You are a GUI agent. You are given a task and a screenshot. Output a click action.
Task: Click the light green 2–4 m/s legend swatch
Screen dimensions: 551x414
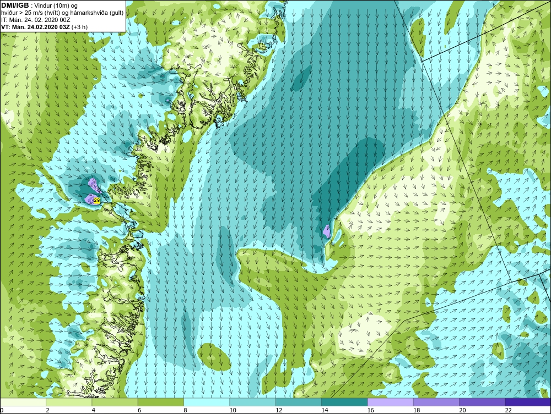pos(69,402)
